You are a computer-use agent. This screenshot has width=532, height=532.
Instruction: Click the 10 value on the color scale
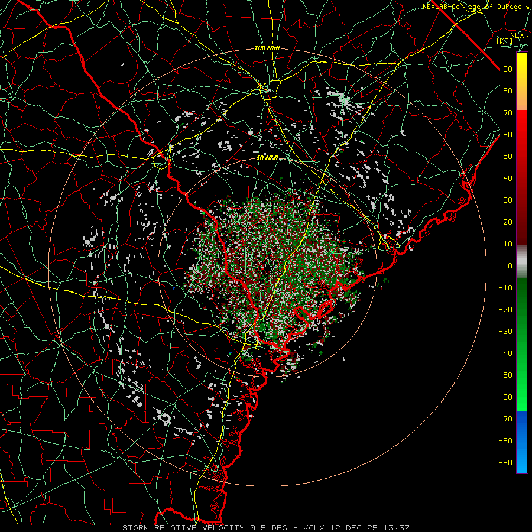pos(508,244)
